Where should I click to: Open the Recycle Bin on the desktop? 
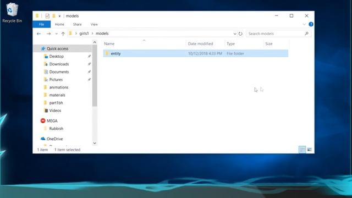(x=12, y=12)
